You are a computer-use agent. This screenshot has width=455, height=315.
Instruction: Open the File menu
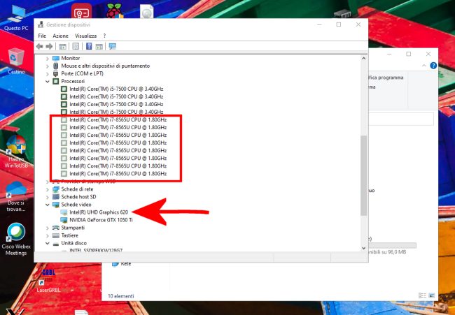42,36
